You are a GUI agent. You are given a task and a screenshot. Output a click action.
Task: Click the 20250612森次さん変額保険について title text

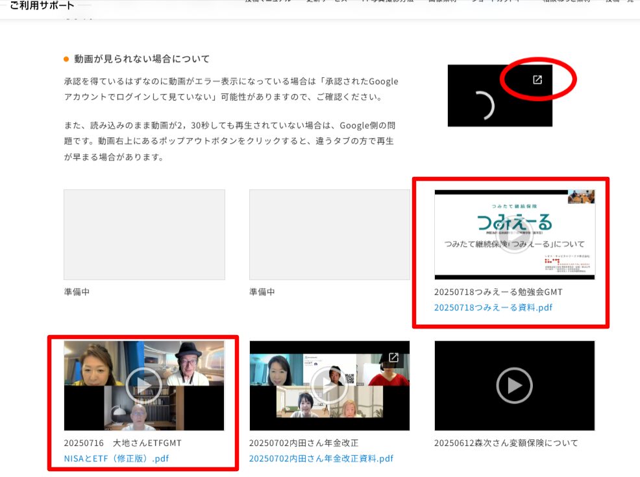(x=506, y=443)
